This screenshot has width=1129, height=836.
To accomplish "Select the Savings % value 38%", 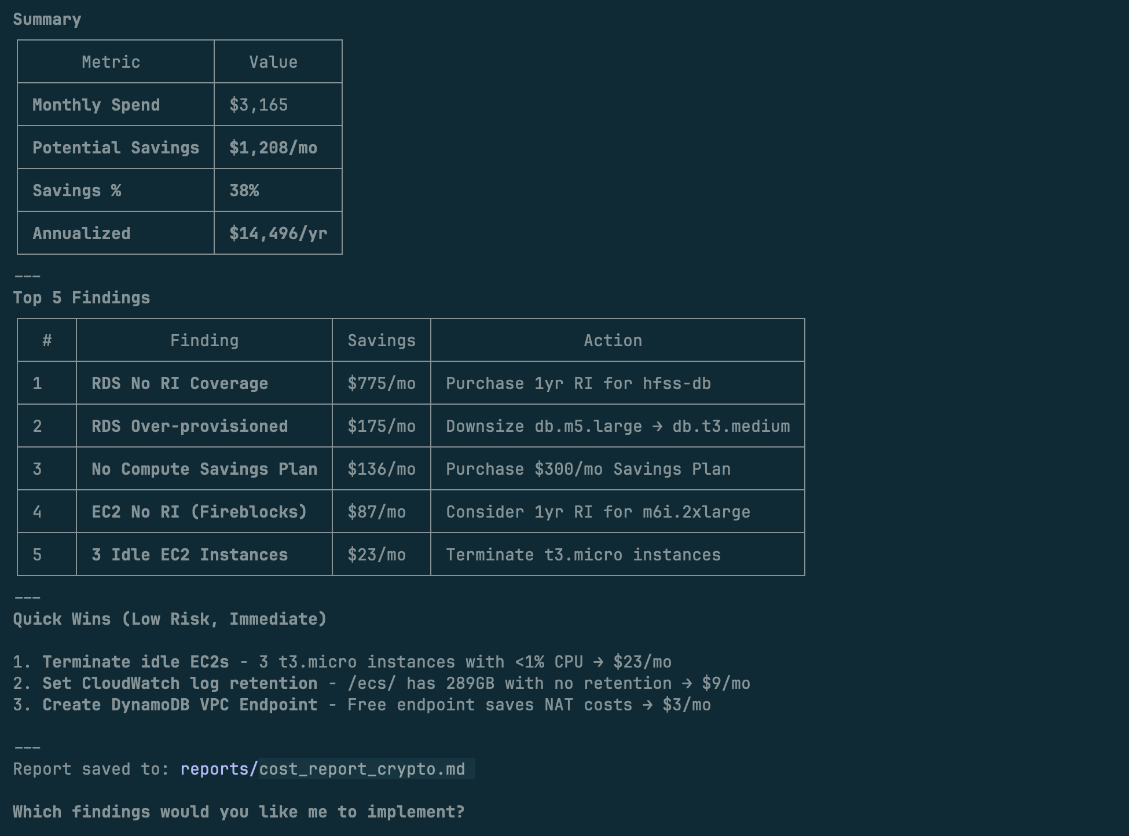I will [x=244, y=190].
